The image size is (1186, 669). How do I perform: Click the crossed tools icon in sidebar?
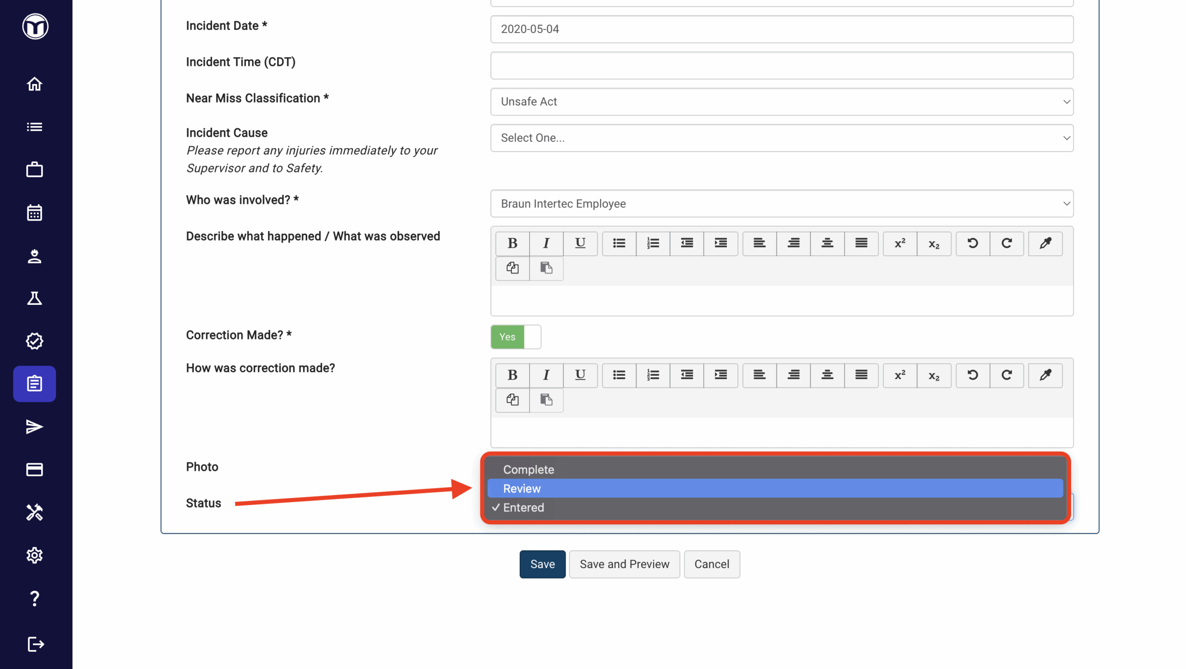tap(35, 512)
